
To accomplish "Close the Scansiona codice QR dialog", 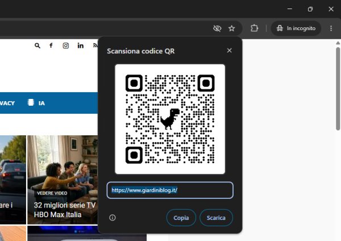I will pyautogui.click(x=229, y=51).
